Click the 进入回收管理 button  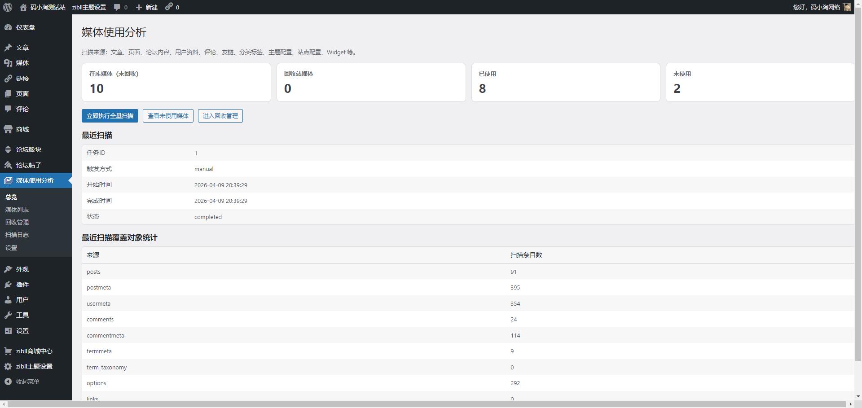[x=220, y=116]
